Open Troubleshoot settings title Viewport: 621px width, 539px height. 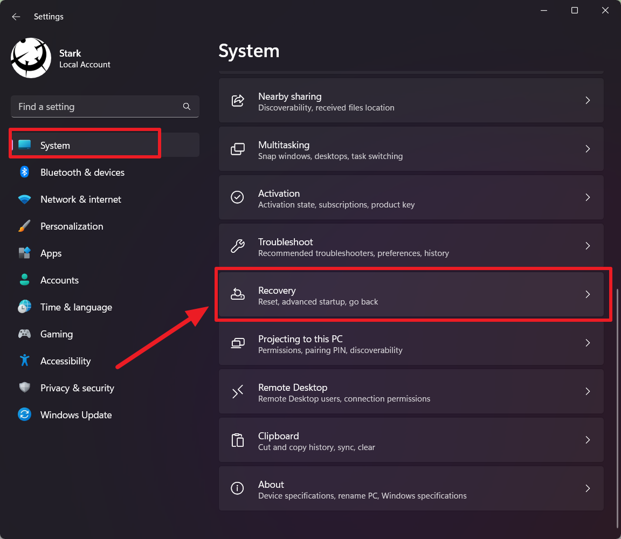coord(286,242)
